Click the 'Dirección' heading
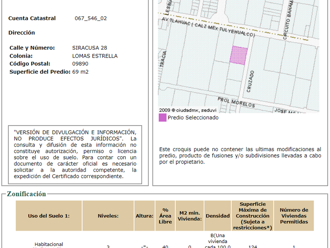The image size is (330, 248). 22,33
